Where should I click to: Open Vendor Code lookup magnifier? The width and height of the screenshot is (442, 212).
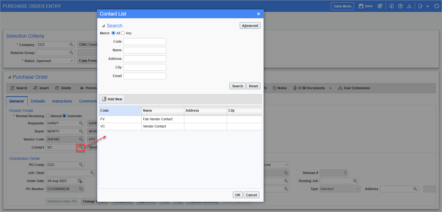click(x=81, y=139)
